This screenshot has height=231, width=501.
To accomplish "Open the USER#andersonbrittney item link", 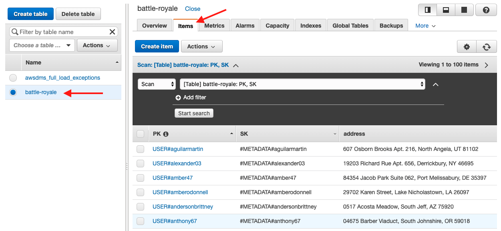I will click(x=183, y=207).
